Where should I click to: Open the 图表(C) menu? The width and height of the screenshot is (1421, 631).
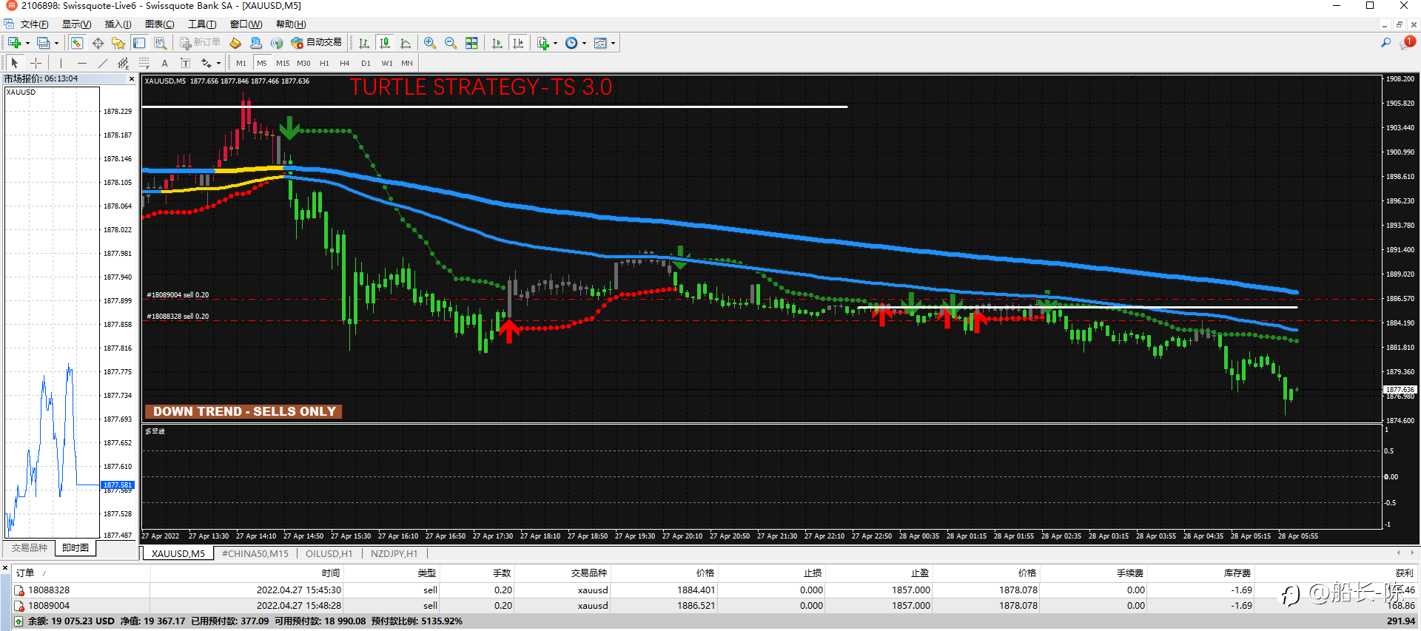(x=159, y=24)
